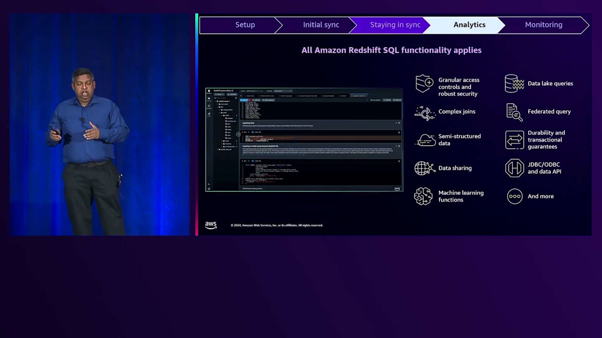Click the sidebar collapse circle in the query editor
The image size is (602, 338).
238,134
